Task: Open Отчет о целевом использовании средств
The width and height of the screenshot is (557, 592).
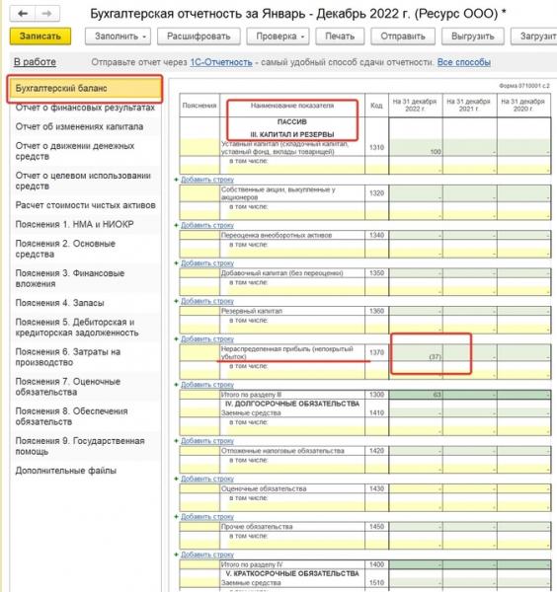Action: pos(83,181)
